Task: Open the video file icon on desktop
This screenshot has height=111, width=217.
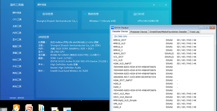Action: tap(55, 109)
